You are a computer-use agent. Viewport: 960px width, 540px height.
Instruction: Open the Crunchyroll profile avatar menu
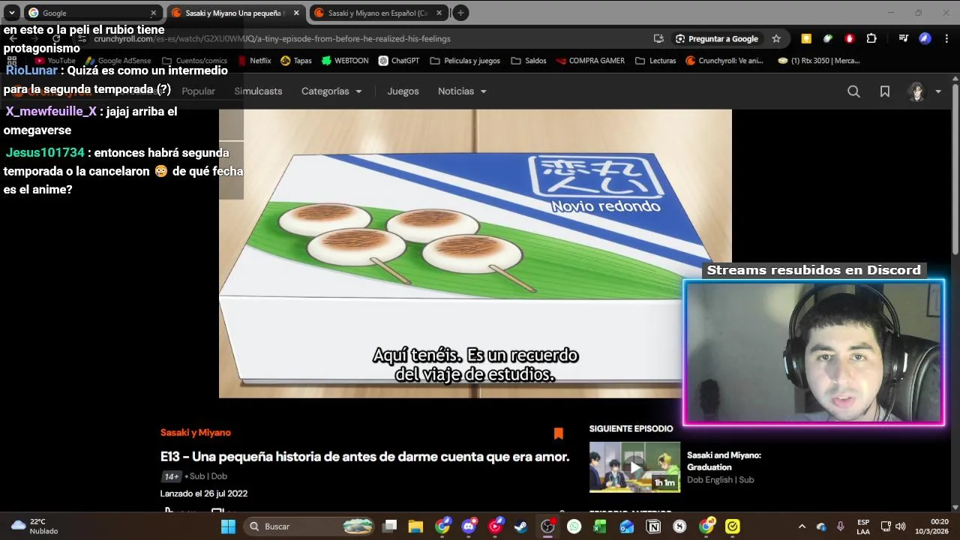click(924, 91)
